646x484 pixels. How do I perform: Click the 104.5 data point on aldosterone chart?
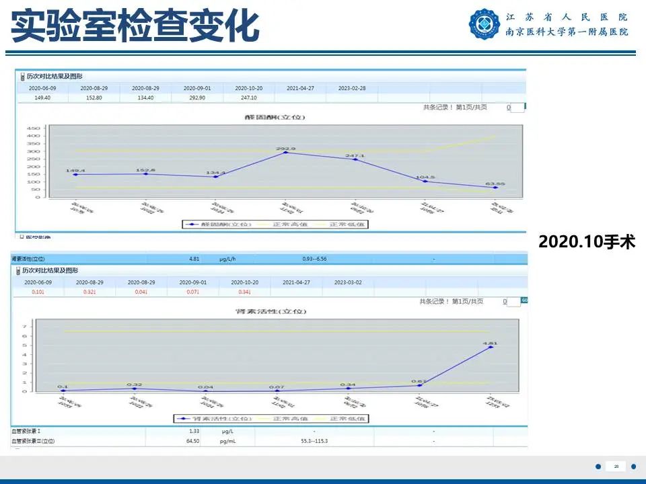point(425,181)
